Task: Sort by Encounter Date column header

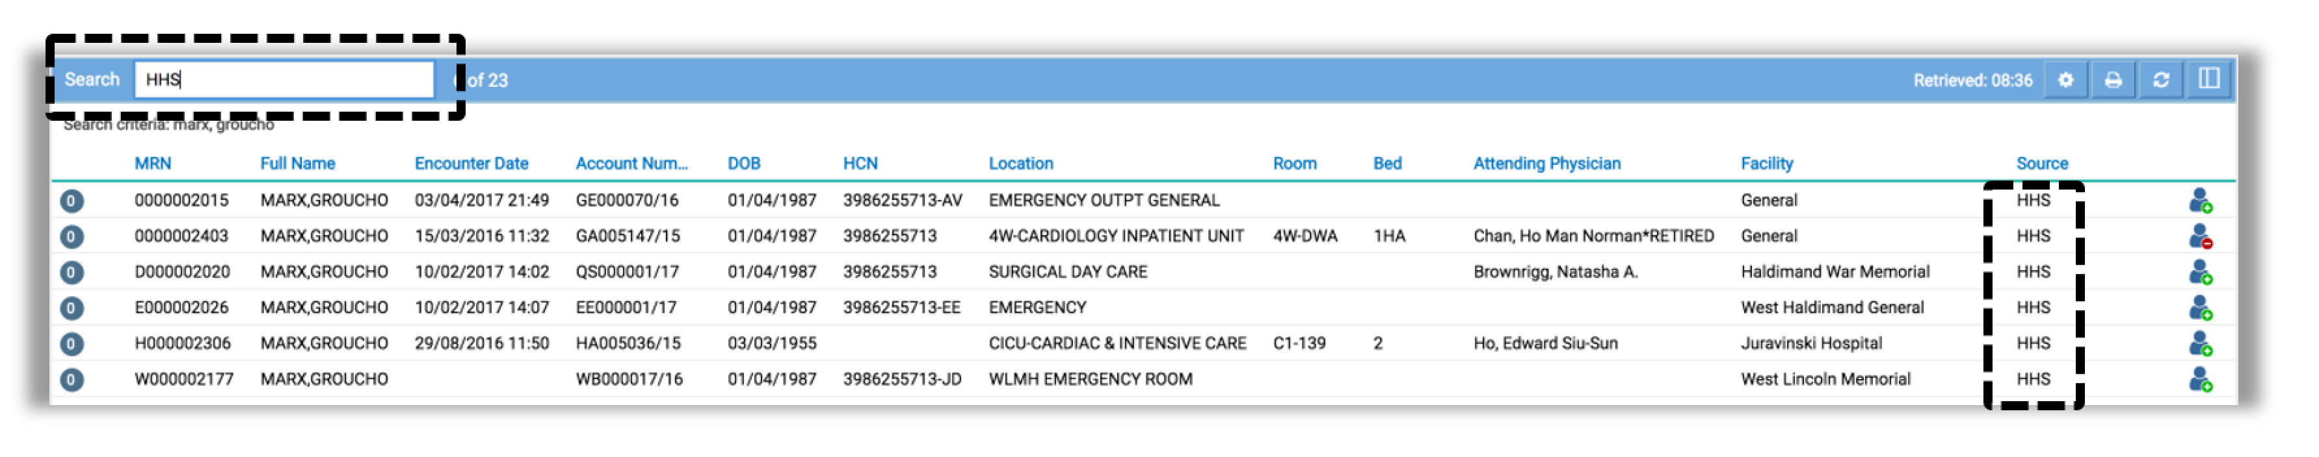Action: [x=471, y=164]
